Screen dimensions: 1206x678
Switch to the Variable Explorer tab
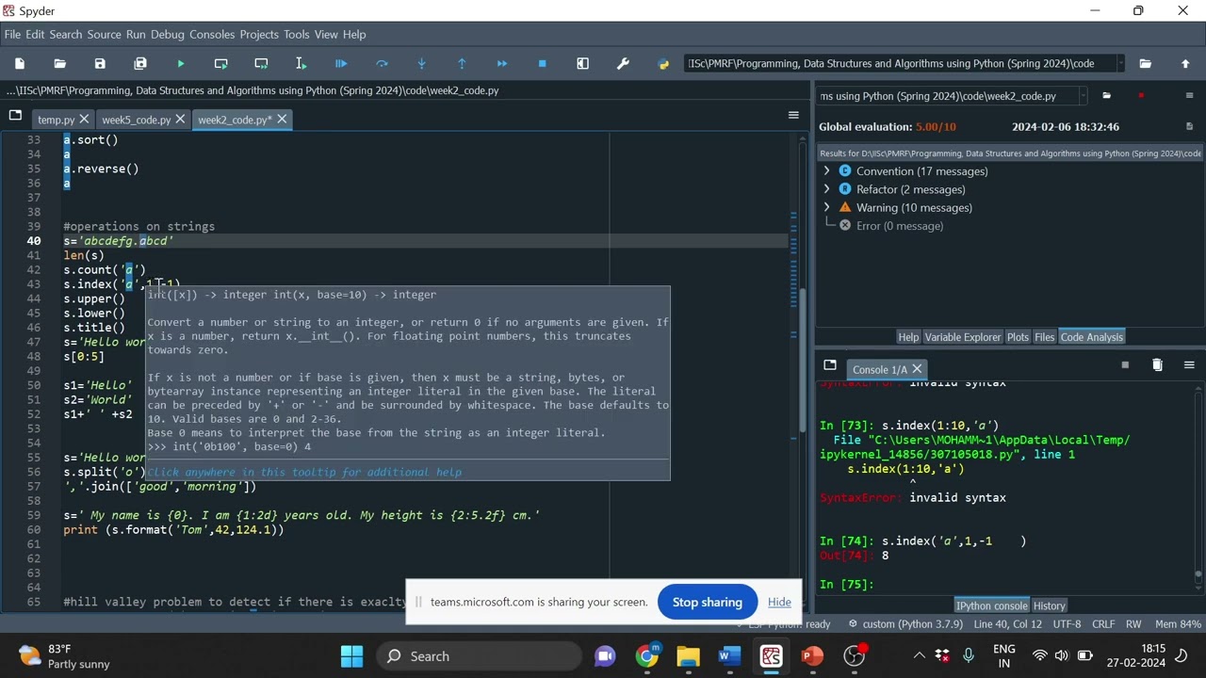point(963,337)
